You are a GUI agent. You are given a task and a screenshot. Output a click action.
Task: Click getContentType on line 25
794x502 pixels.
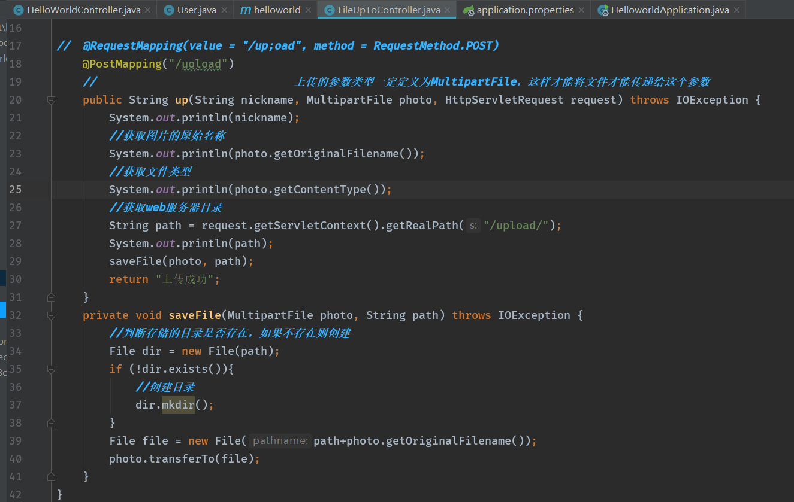pos(320,190)
